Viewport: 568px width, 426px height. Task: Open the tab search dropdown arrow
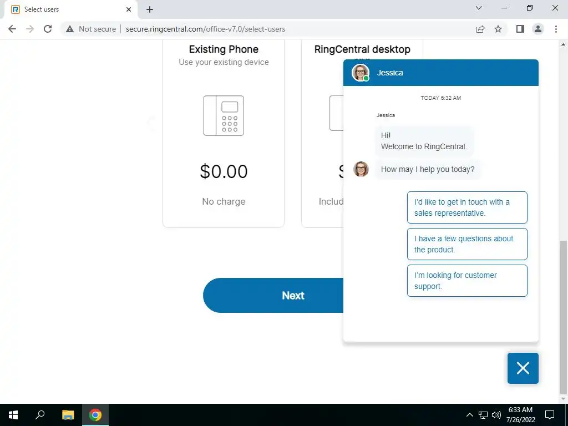pyautogui.click(x=479, y=8)
